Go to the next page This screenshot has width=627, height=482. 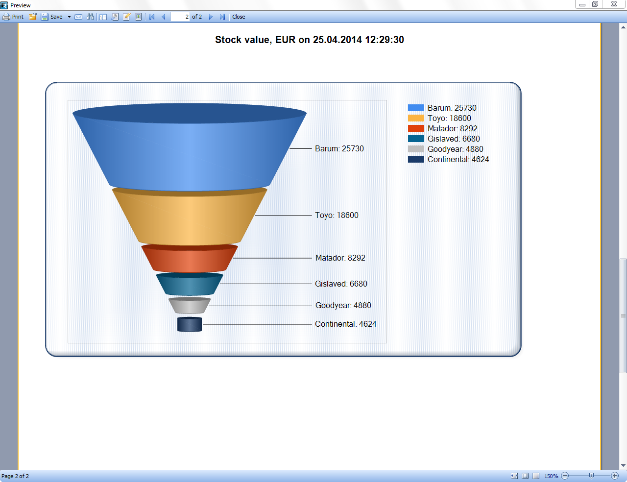click(x=211, y=17)
